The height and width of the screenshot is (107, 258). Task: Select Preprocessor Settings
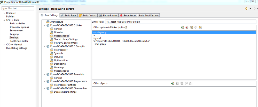pos(65,85)
